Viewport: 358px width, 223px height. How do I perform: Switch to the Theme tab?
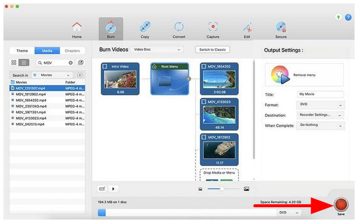coord(22,51)
